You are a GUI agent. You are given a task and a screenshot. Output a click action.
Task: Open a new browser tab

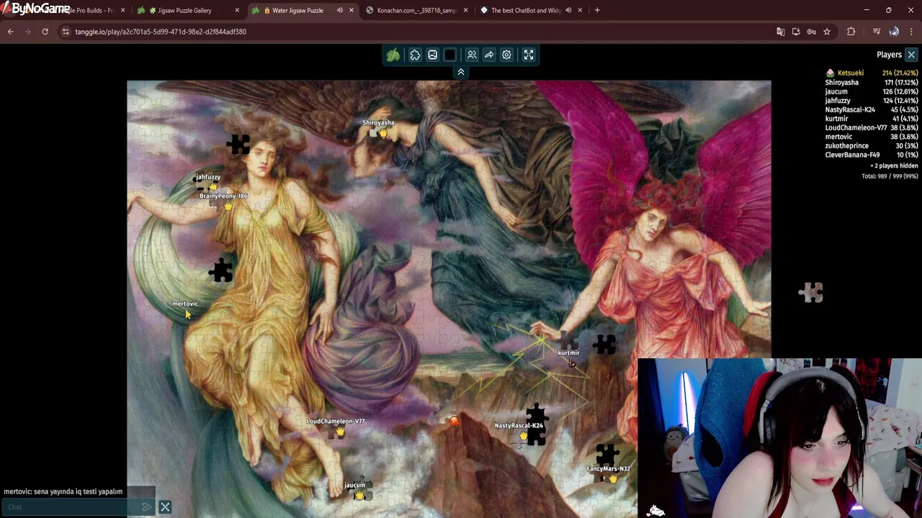tap(597, 10)
